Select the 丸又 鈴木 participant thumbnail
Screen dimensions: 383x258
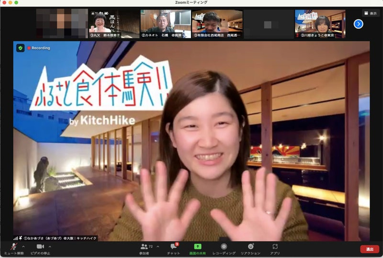coord(114,24)
